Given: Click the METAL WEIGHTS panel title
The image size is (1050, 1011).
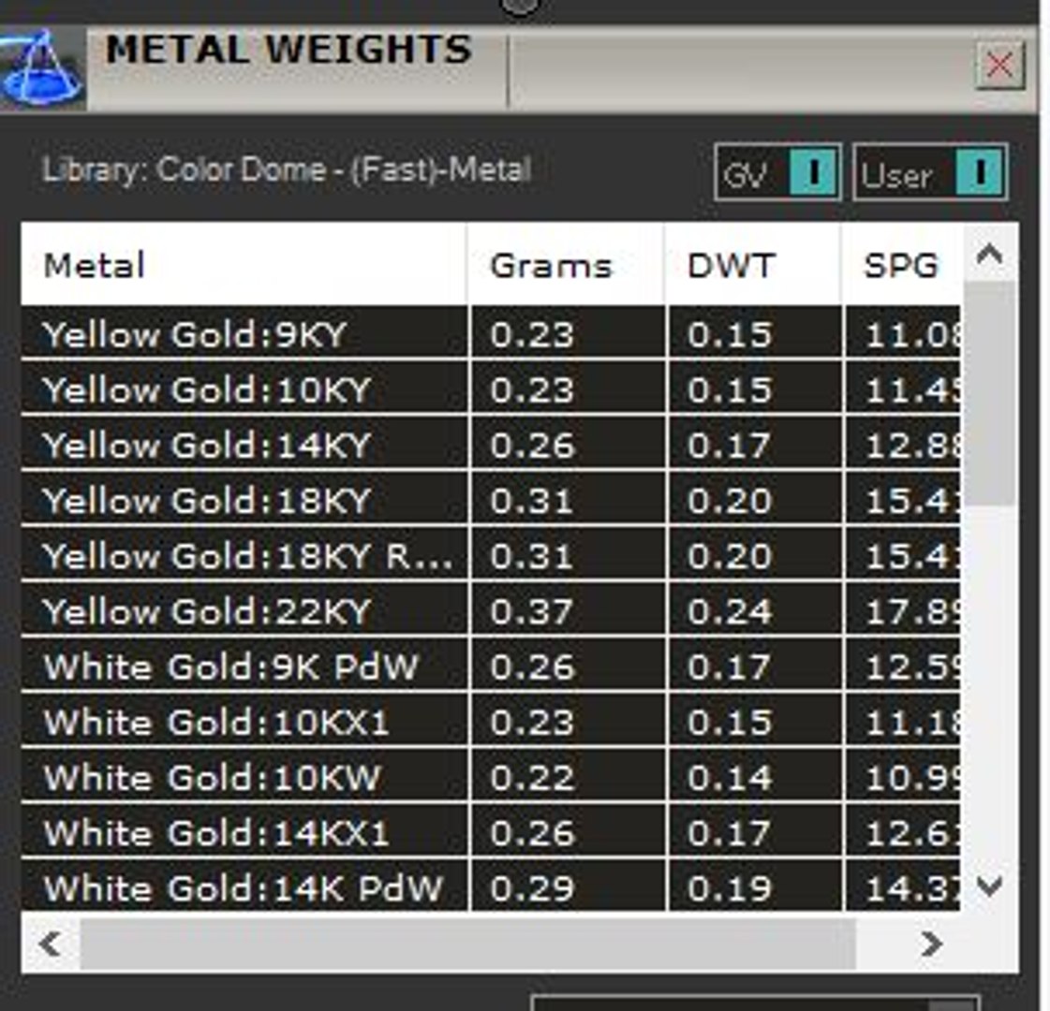Looking at the screenshot, I should pos(288,51).
